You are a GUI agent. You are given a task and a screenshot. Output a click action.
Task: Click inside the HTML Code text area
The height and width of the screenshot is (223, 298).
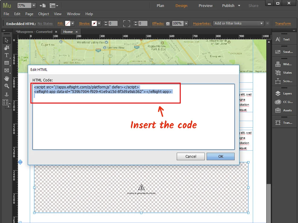[x=134, y=117]
